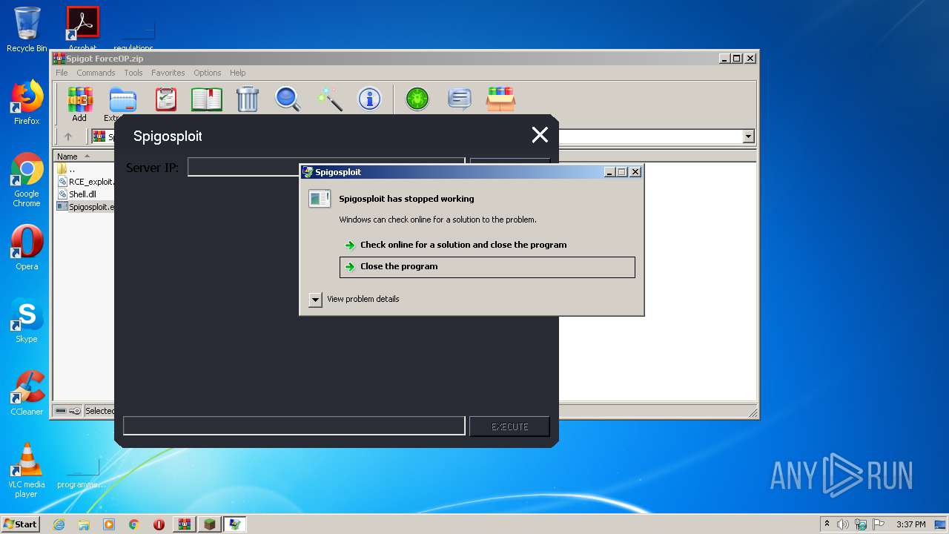Switch to the error dialog taskbar button

point(235,524)
